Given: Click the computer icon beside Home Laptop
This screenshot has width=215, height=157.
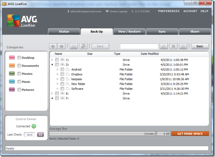Looking at the screenshot, I should coord(107,11).
